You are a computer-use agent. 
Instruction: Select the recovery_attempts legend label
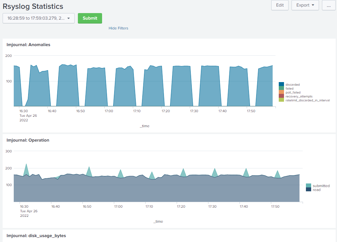[299, 96]
